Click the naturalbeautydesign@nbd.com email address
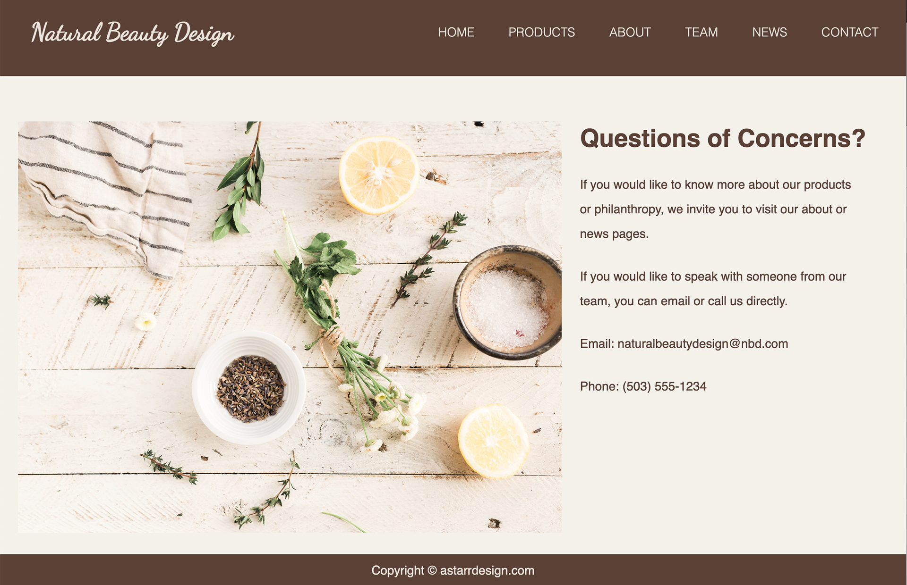 coord(702,343)
